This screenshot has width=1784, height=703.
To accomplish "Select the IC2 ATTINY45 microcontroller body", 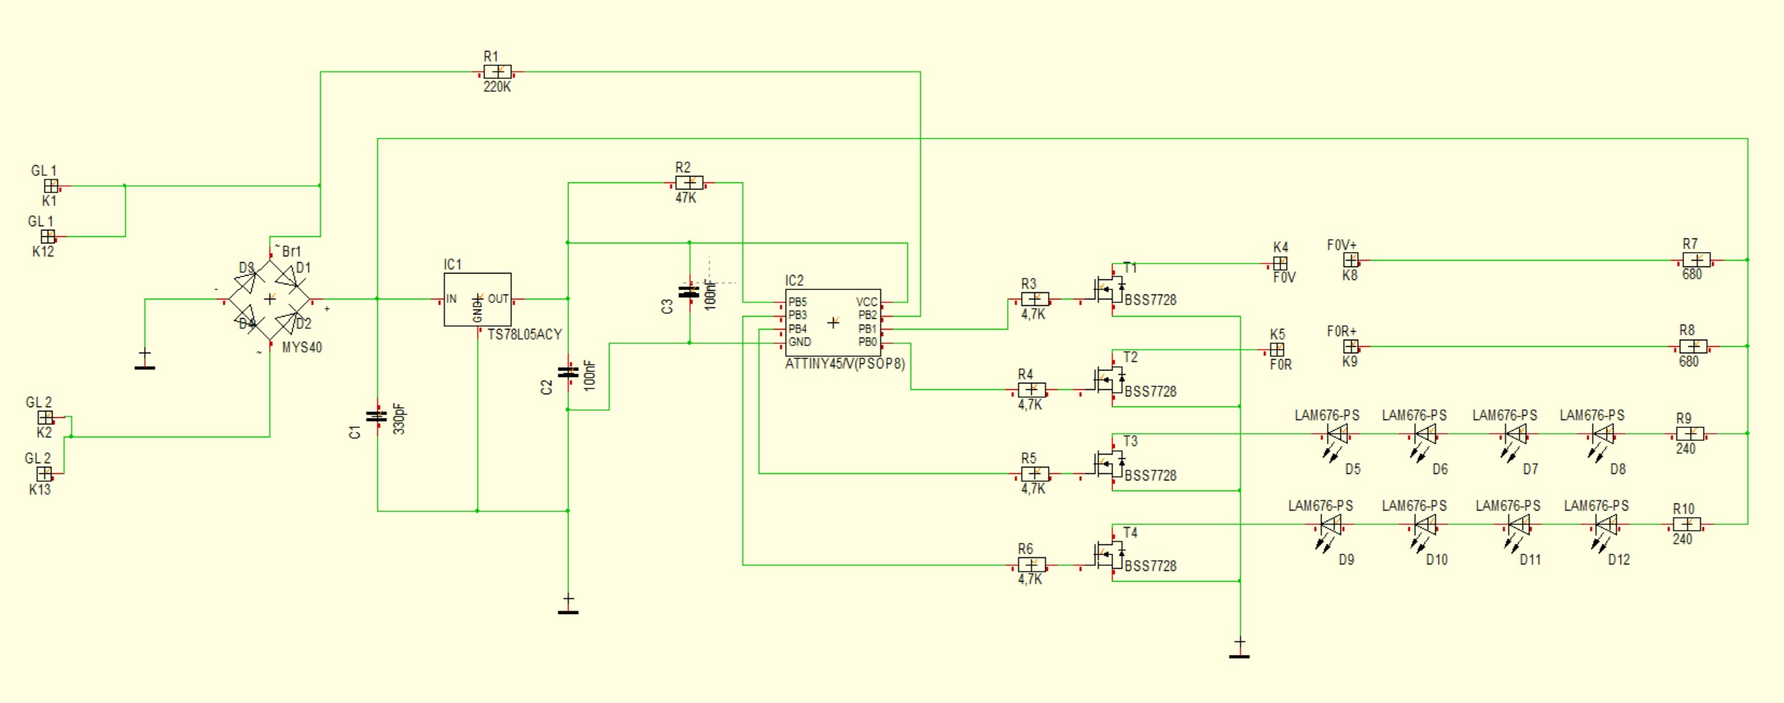I will click(832, 322).
